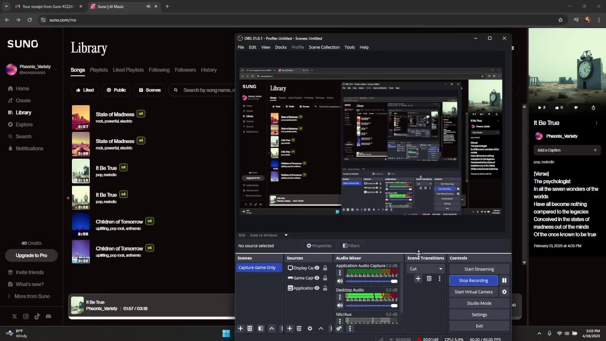Screen dimensions: 606x341
Task: Open Application Audio Capture options menu
Action: coord(339,273)
